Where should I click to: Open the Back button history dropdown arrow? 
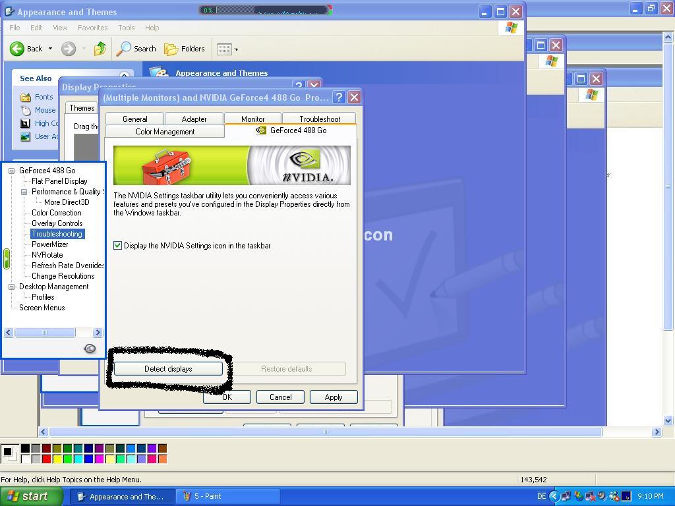click(50, 49)
